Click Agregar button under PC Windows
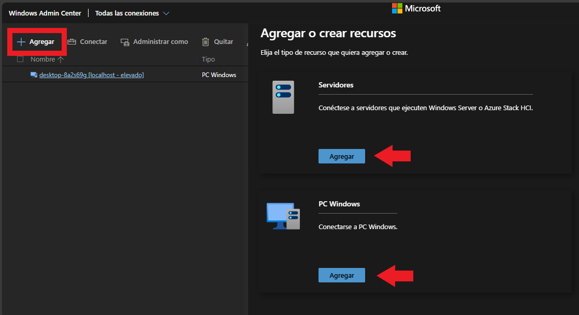Screen dimensions: 579x315 342,275
